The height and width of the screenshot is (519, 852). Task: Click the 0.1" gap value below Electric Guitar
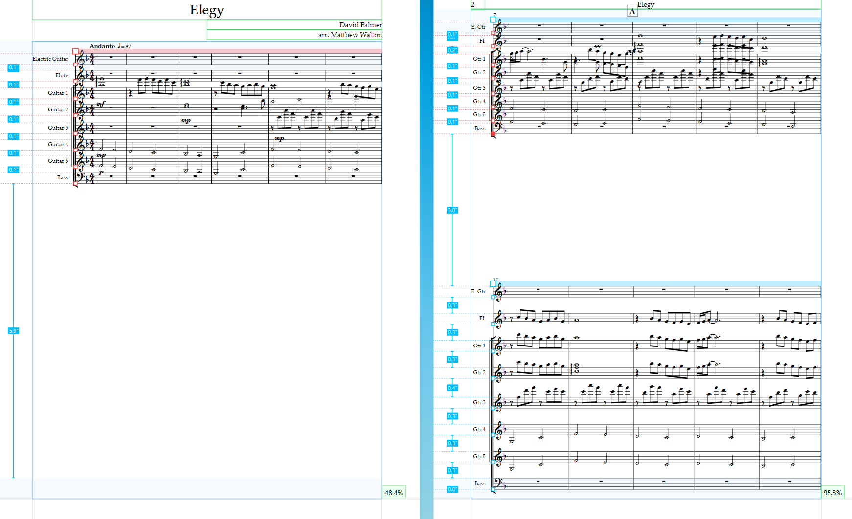click(x=13, y=68)
